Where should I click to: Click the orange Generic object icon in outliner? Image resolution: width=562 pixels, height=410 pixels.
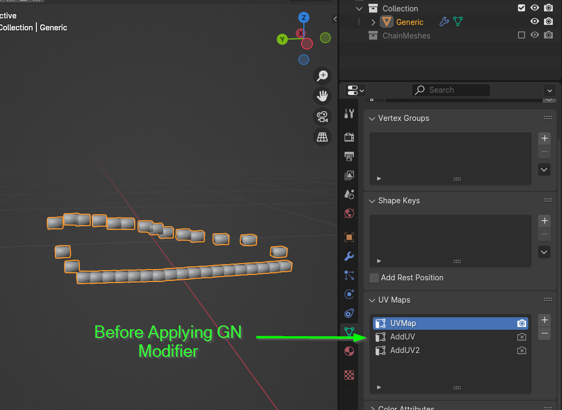pyautogui.click(x=386, y=22)
